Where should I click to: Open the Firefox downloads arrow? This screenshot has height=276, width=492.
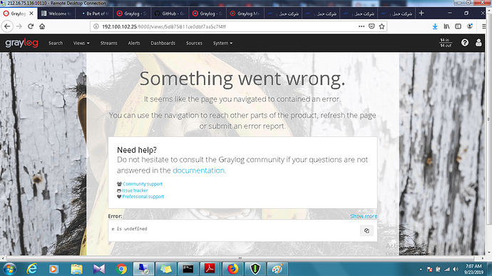(x=435, y=26)
